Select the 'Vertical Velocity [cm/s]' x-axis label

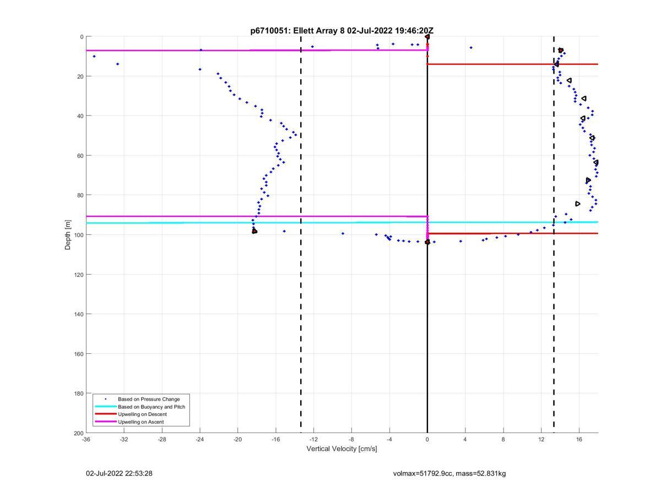[x=342, y=448]
